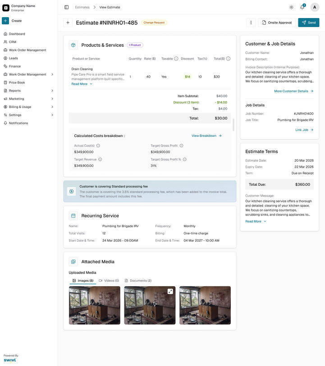Click the Total Due $360.00 amount

pos(302,184)
